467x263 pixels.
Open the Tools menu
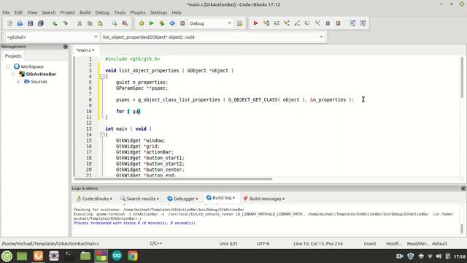pyautogui.click(x=120, y=12)
